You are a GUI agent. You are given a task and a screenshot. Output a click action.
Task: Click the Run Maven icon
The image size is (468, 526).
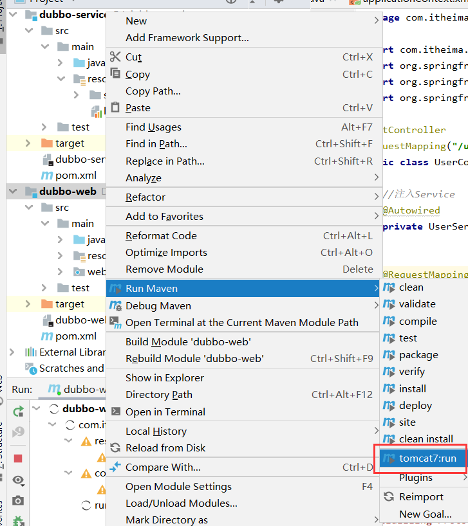pyautogui.click(x=115, y=289)
